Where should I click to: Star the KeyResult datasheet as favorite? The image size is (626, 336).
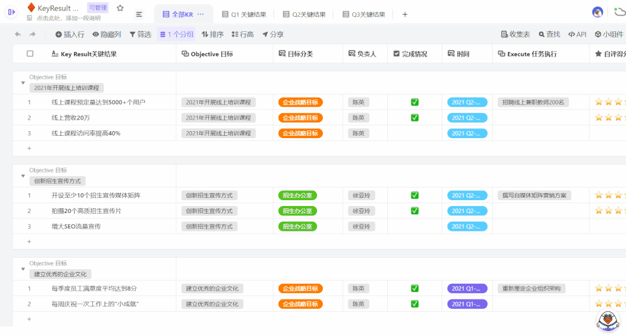pyautogui.click(x=120, y=8)
